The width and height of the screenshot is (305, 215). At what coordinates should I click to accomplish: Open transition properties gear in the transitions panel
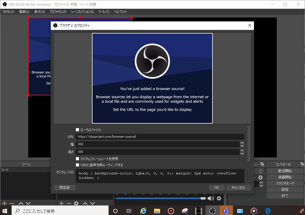coord(260,177)
